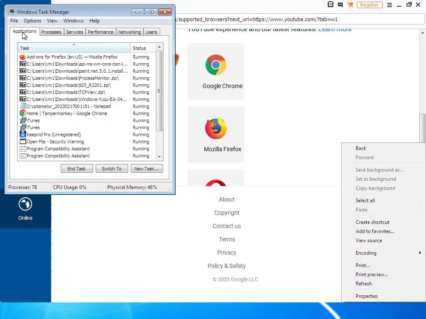Click the chat bubble icon in browser title bar

[x=340, y=5]
